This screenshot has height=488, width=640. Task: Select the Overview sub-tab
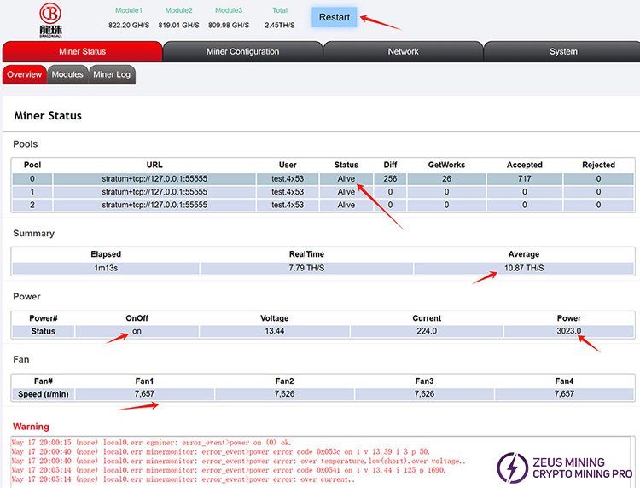pos(24,74)
